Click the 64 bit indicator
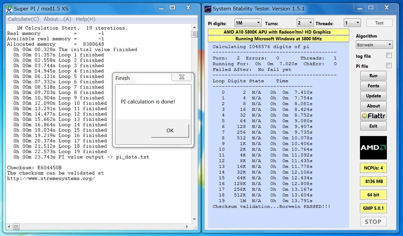The height and width of the screenshot is (236, 403). click(x=373, y=195)
